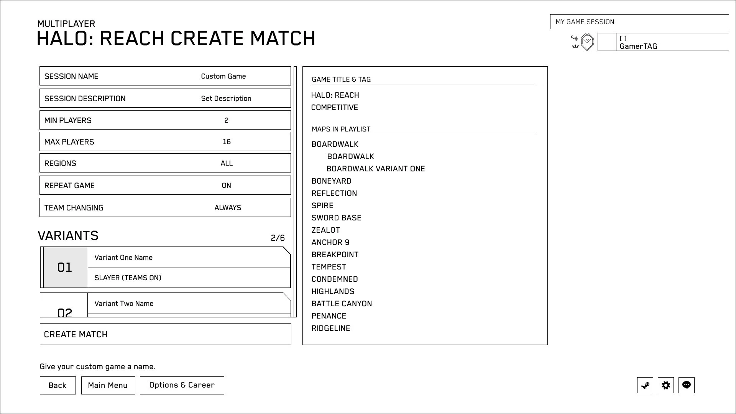This screenshot has width=736, height=414.
Task: Click the CREATE MATCH button
Action: pos(166,334)
